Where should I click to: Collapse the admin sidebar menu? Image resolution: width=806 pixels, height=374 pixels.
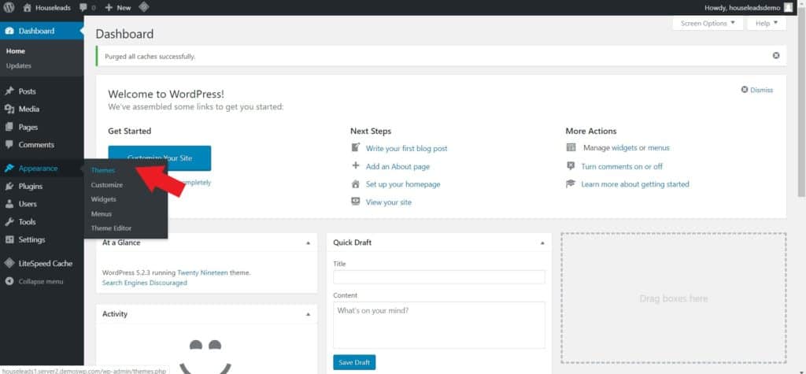pos(42,281)
